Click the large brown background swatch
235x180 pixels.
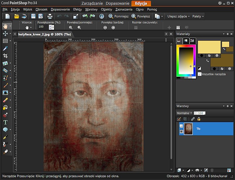point(222,62)
